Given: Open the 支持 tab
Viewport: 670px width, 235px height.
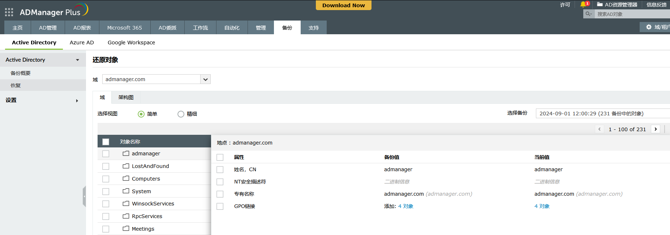Looking at the screenshot, I should (314, 27).
